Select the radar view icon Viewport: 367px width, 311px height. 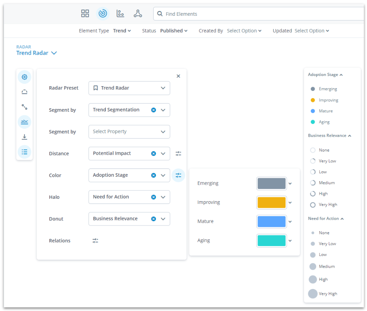pyautogui.click(x=103, y=13)
